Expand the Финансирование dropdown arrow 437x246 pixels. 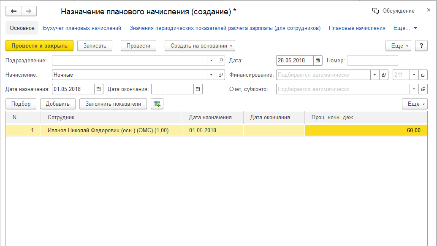pyautogui.click(x=375, y=75)
